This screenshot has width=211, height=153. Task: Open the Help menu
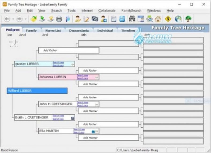click(170, 11)
